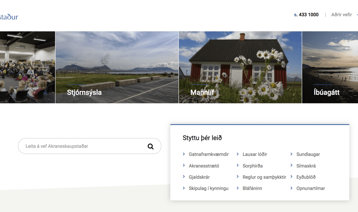The image size is (358, 212).
Task: Click the chevron beside Sorphirða
Action: (238, 165)
